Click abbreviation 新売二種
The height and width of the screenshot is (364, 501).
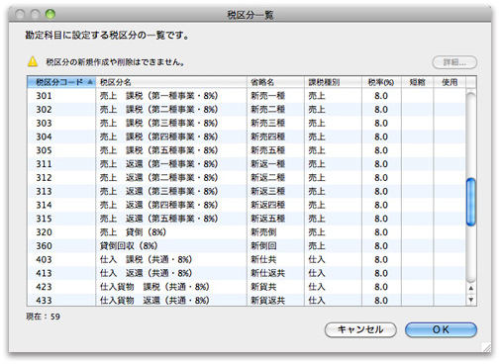pos(267,110)
